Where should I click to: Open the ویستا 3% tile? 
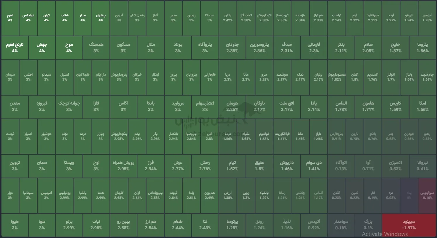tap(69, 166)
